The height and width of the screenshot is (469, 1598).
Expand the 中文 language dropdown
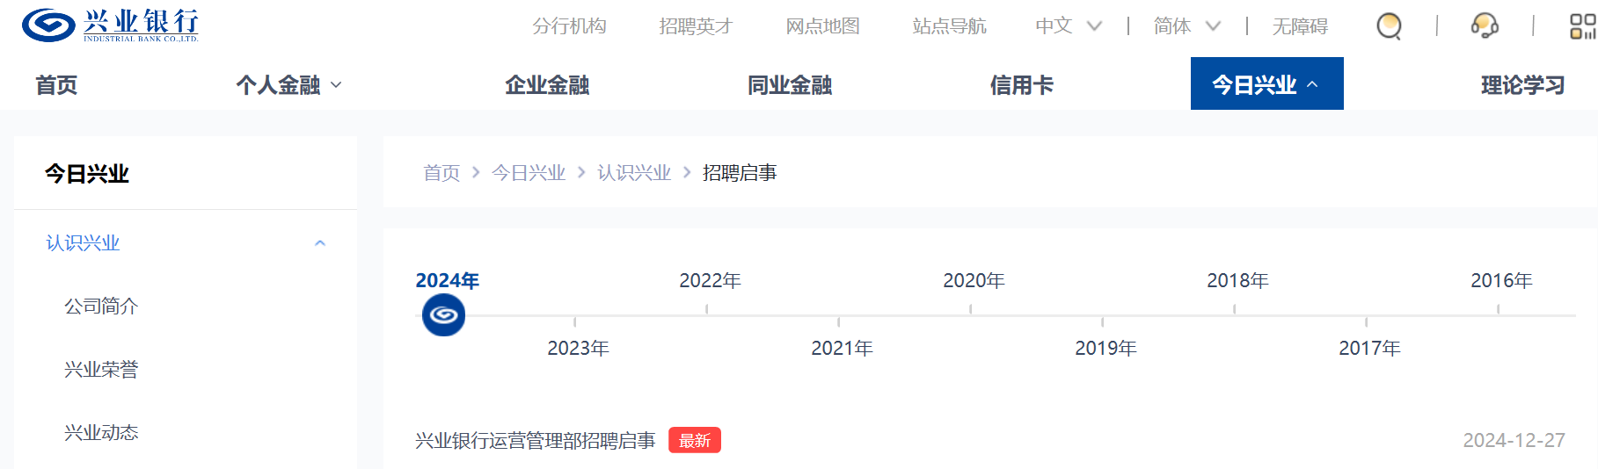(x=1068, y=26)
